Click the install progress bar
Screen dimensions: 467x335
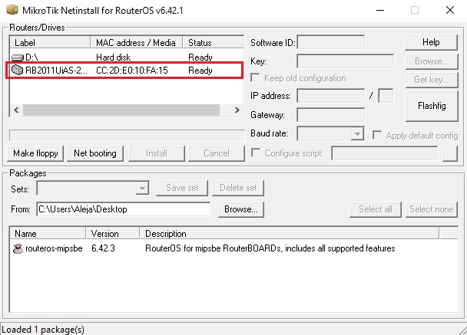(x=128, y=135)
